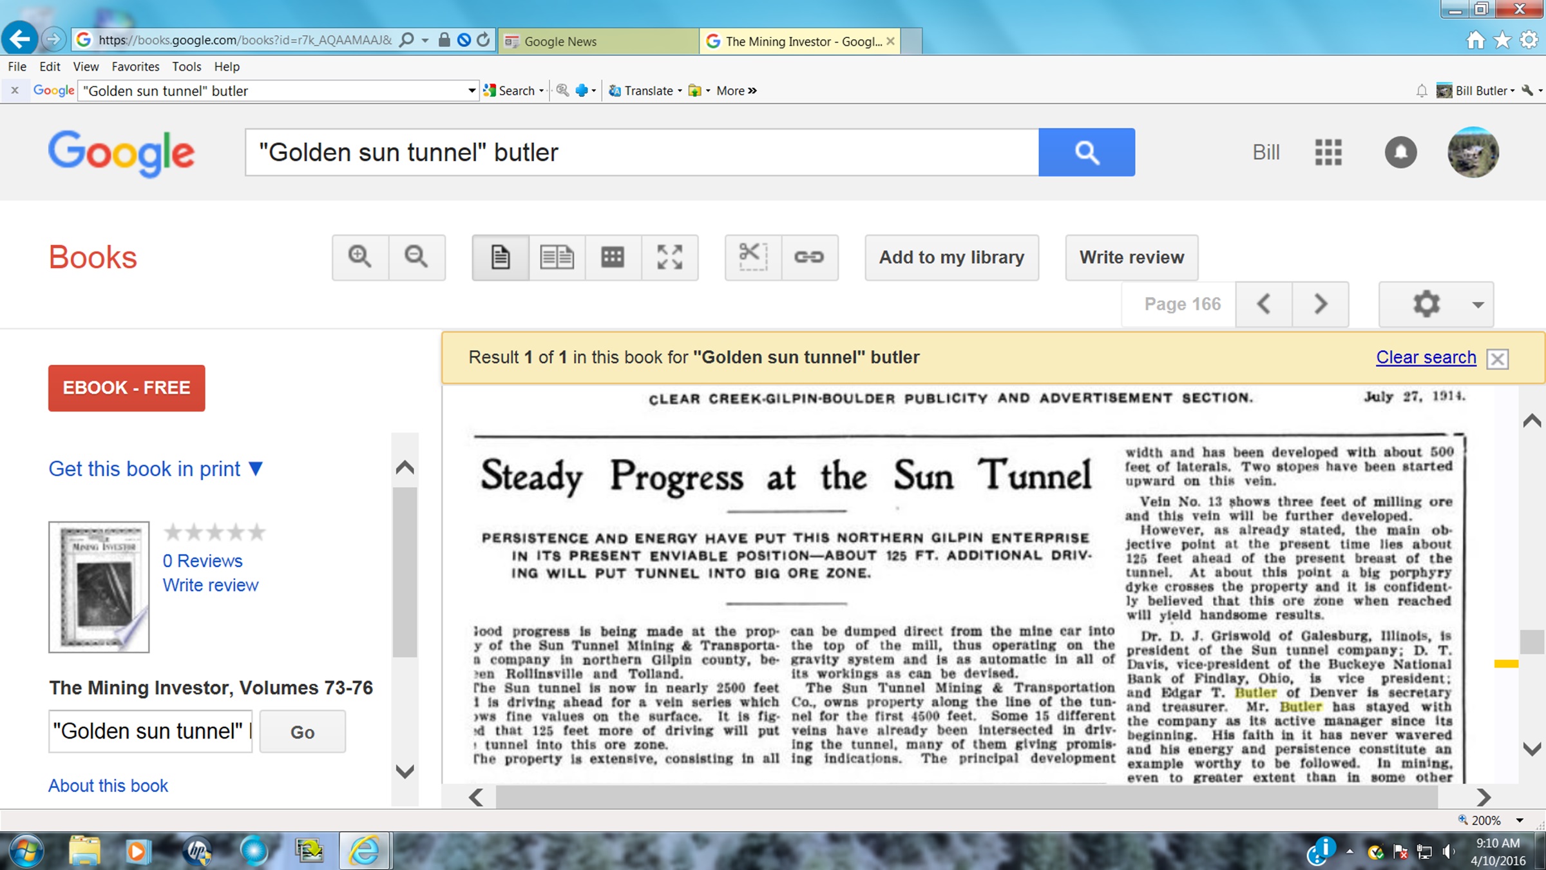Go to previous page arrow
Screen dimensions: 1546x870
[x=1264, y=304]
